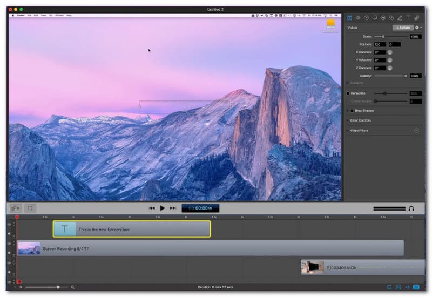Enable the Reflection checkbox
This screenshot has height=297, width=432.
(x=348, y=93)
